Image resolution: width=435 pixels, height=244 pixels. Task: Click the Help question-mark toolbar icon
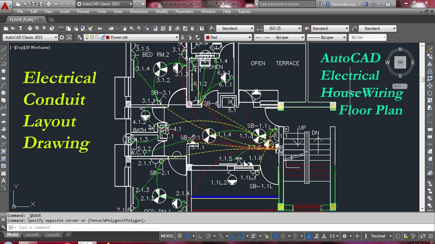(202, 28)
